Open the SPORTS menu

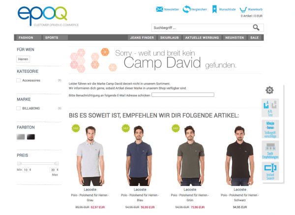(52, 38)
